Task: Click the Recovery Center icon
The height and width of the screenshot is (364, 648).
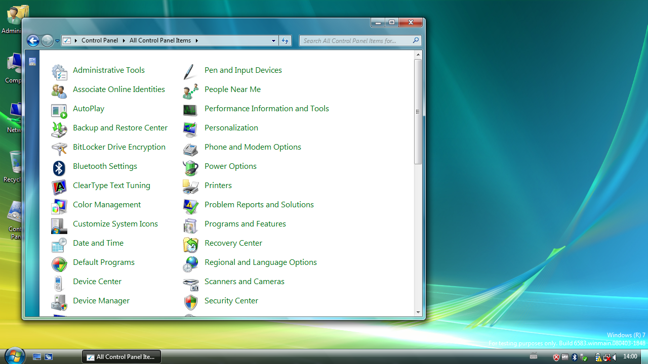Action: tap(191, 245)
